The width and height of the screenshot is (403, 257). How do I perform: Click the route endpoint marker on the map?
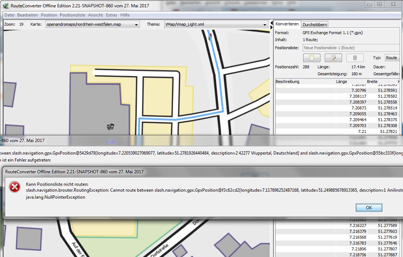(x=210, y=37)
